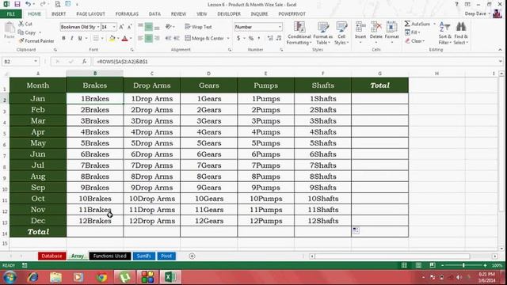This screenshot has height=285, width=507.
Task: Click the AutoSum sigma icon
Action: tap(407, 24)
